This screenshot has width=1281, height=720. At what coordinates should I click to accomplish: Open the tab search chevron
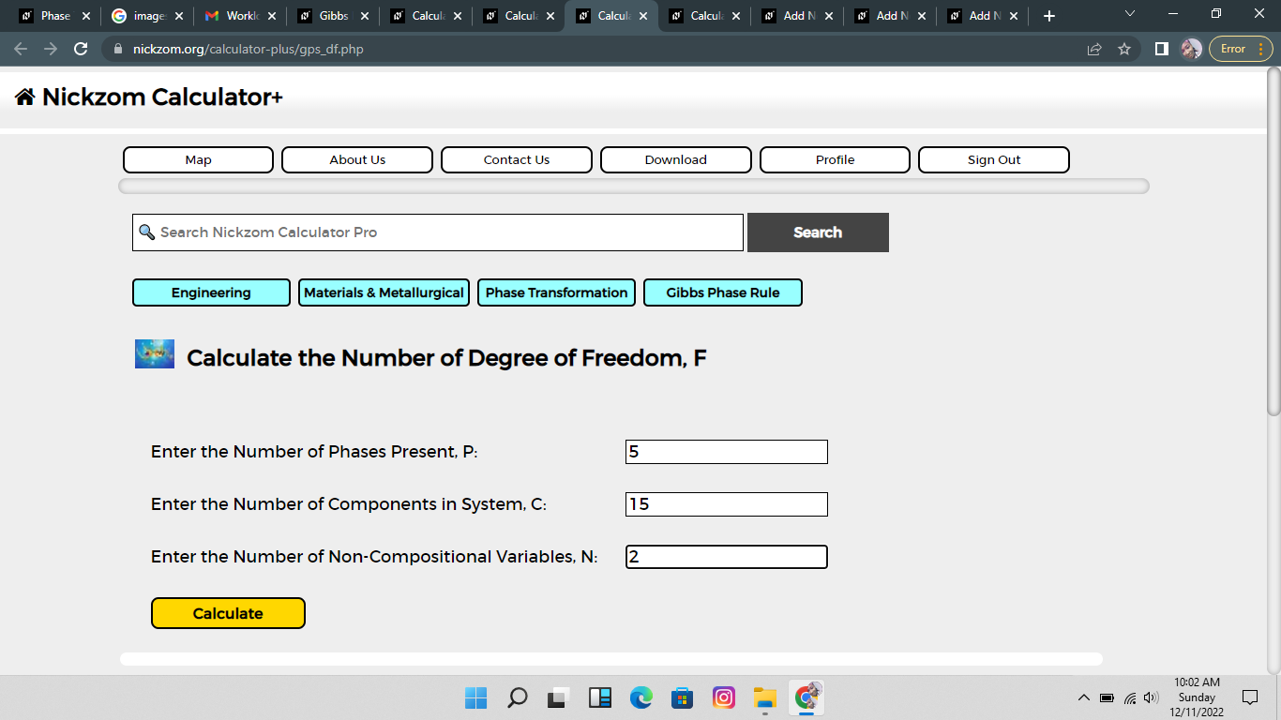1129,14
